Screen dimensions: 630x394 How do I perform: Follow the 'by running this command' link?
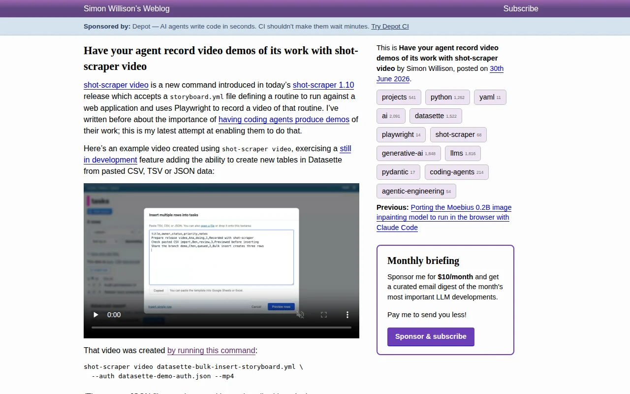pyautogui.click(x=211, y=351)
